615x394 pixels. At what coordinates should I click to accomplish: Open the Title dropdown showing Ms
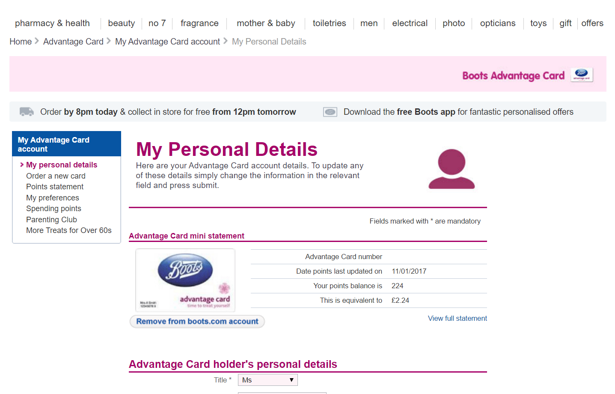(267, 379)
